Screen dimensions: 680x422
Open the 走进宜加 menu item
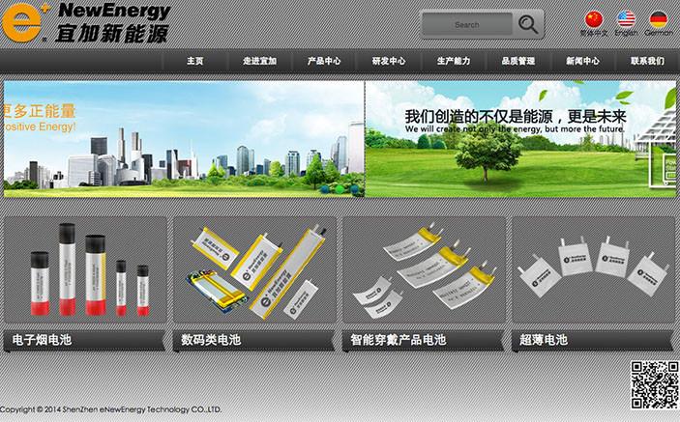tap(260, 62)
